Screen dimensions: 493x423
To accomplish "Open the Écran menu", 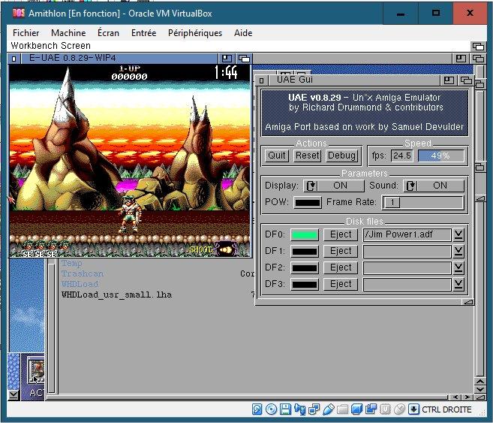I will (x=108, y=33).
